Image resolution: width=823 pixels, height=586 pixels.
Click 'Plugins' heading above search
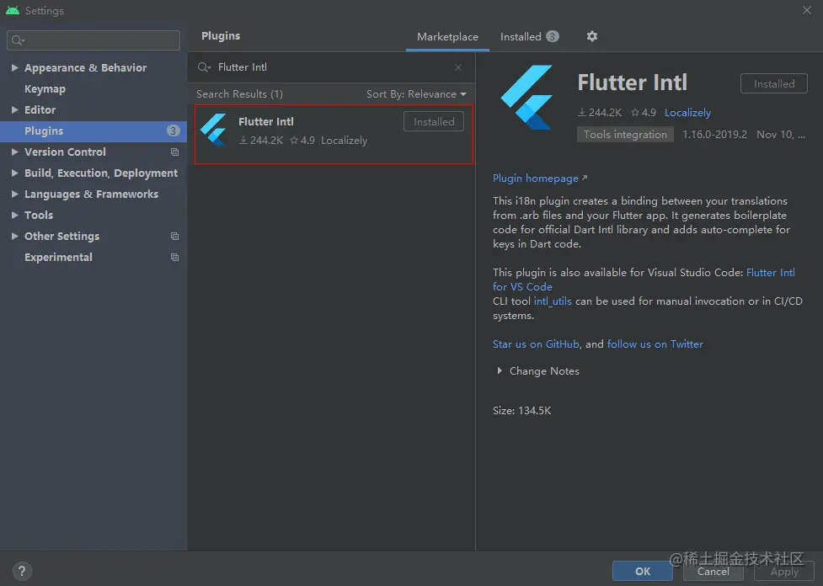221,35
